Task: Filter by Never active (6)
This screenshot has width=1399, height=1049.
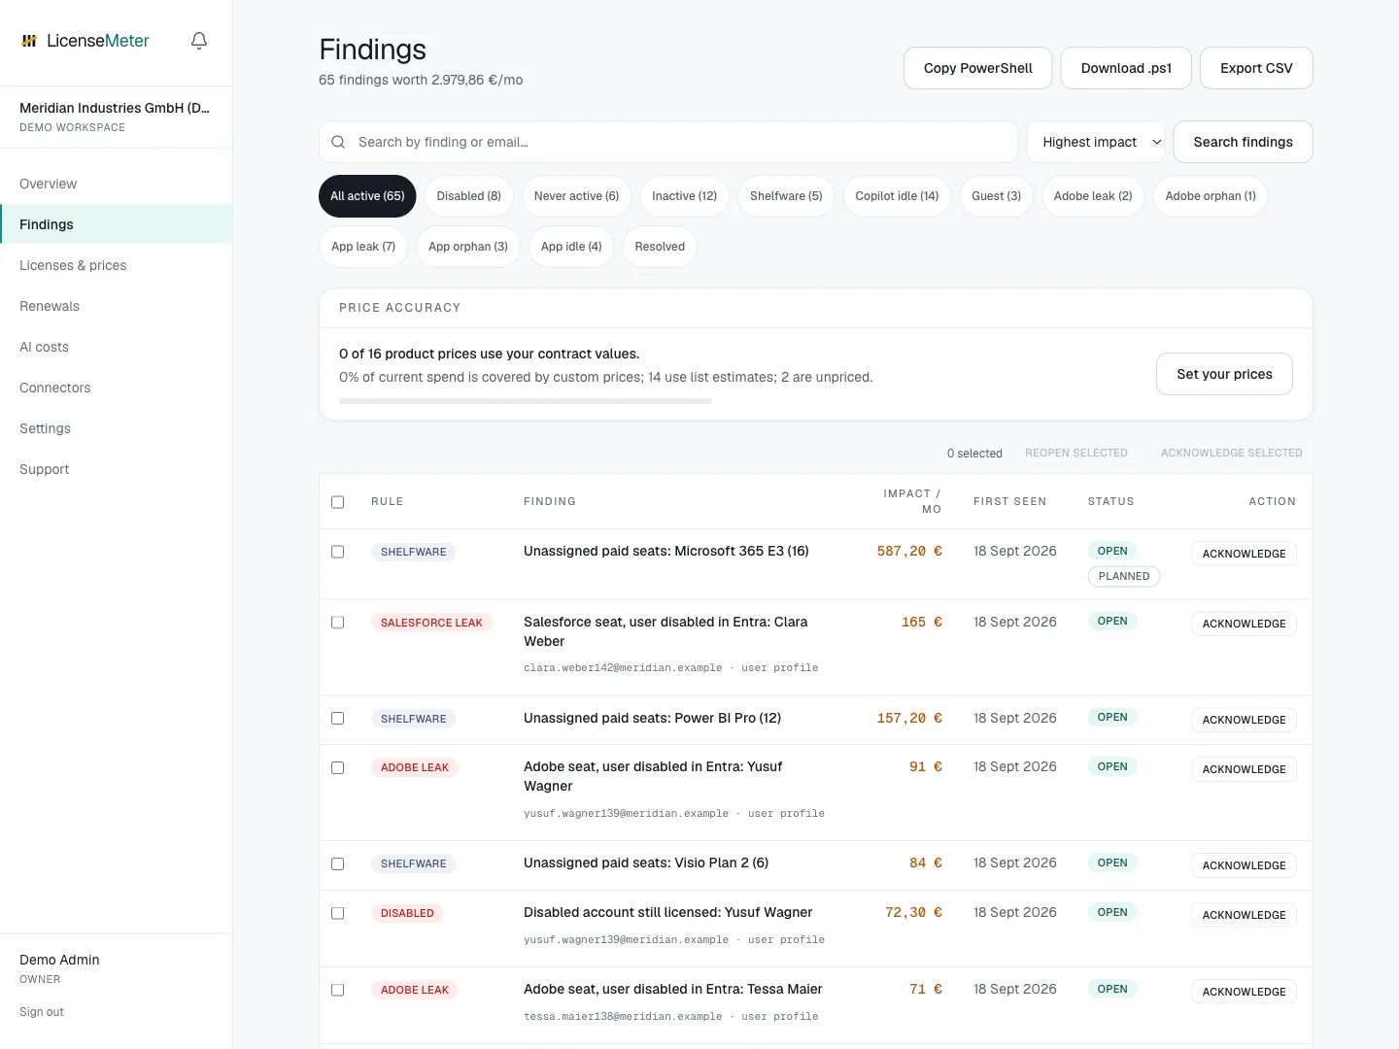Action: (x=576, y=196)
